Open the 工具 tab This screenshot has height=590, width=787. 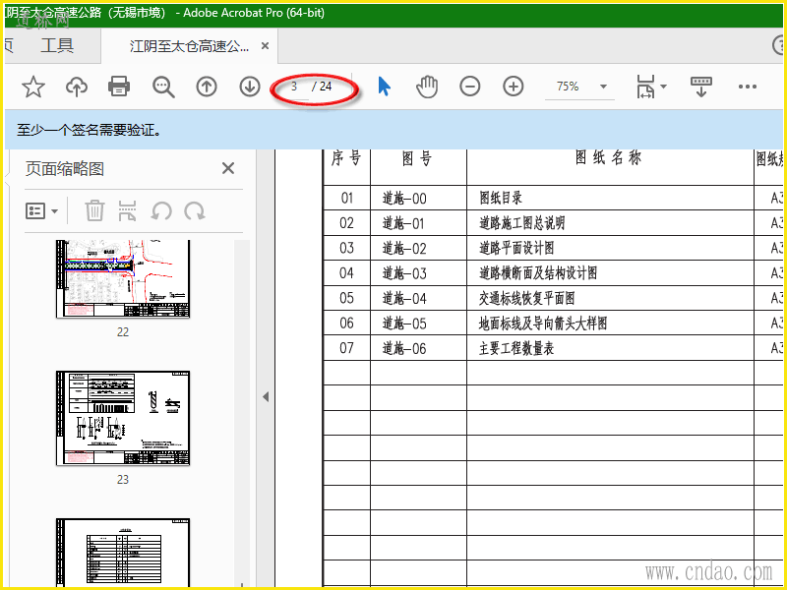click(57, 45)
